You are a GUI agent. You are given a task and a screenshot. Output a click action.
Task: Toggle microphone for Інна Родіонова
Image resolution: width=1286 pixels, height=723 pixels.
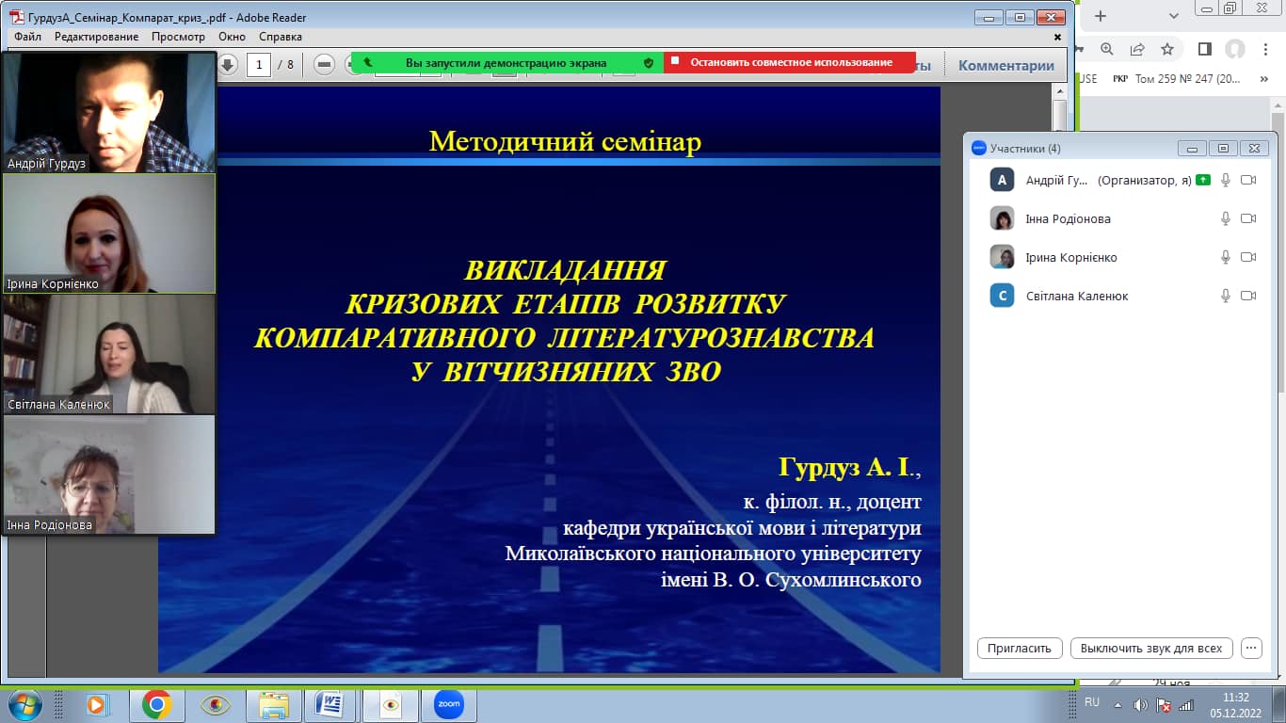[1225, 218]
